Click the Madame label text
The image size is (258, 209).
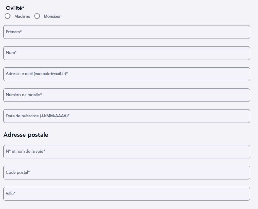tap(22, 16)
